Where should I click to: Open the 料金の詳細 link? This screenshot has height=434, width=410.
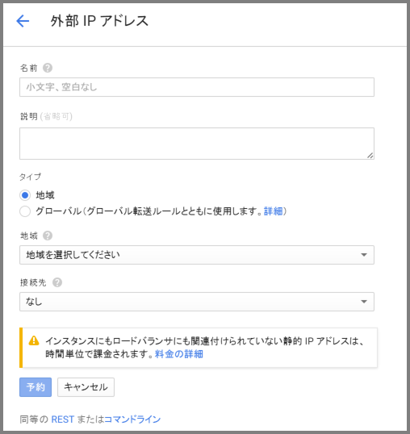pos(179,354)
